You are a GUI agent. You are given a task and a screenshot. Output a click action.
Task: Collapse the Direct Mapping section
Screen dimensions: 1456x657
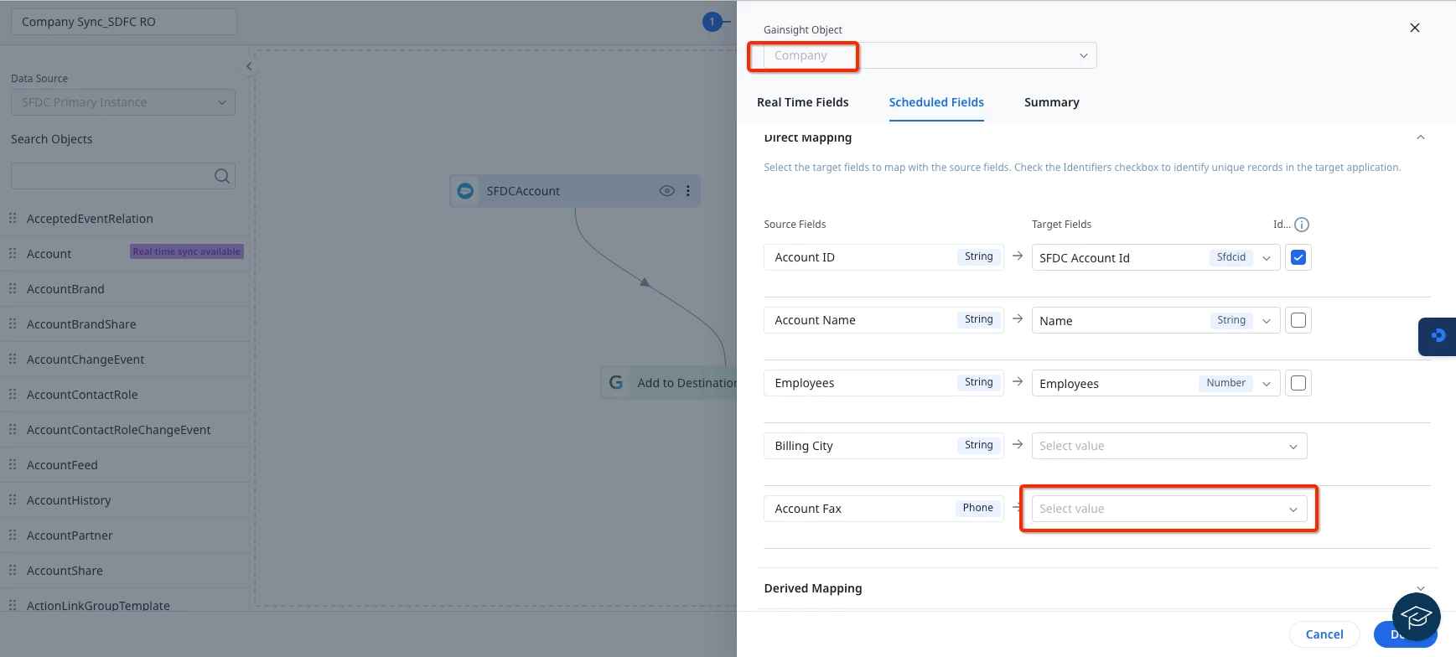tap(1420, 137)
